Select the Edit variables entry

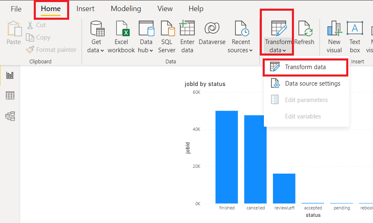coord(306,116)
